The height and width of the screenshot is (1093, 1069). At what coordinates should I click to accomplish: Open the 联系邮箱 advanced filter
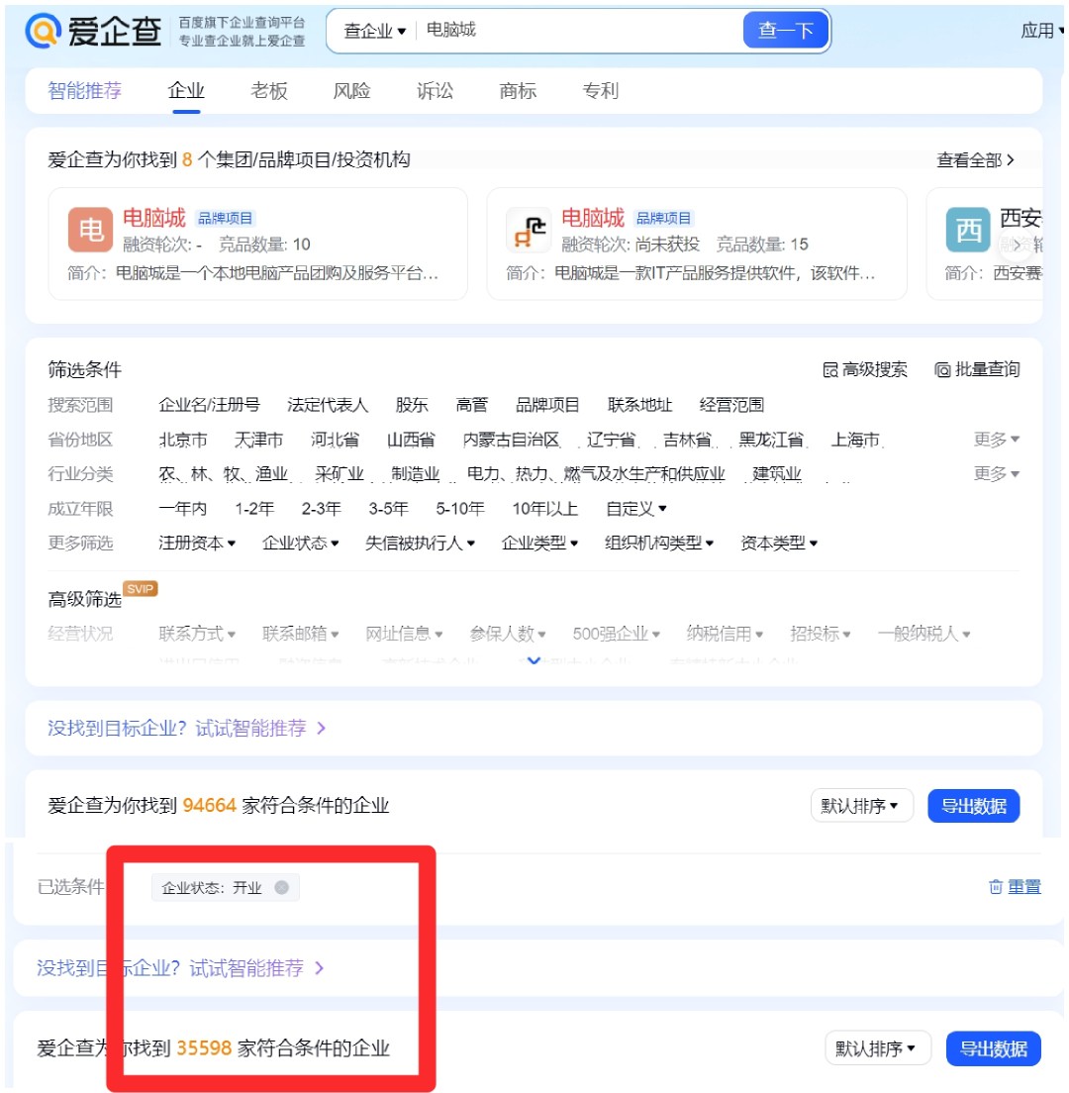[x=300, y=634]
